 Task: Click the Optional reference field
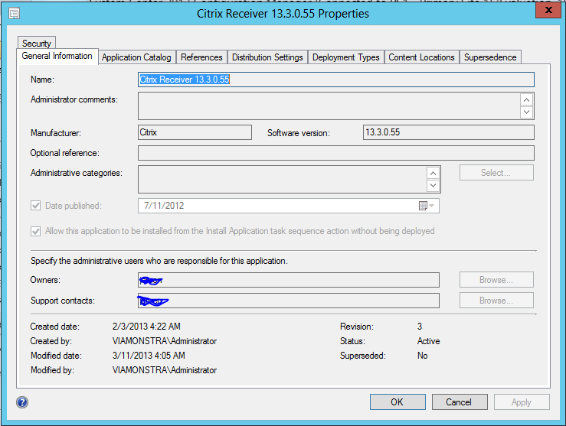coord(335,153)
